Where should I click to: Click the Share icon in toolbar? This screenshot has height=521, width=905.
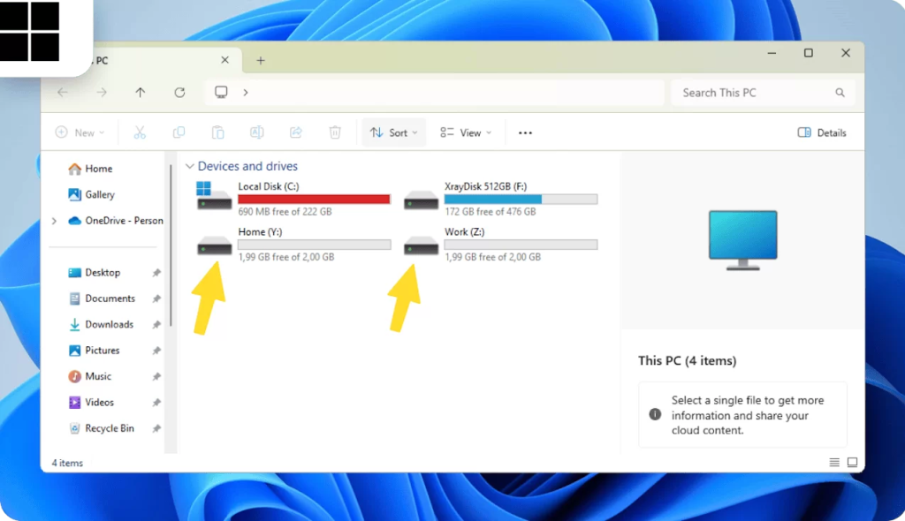tap(296, 132)
